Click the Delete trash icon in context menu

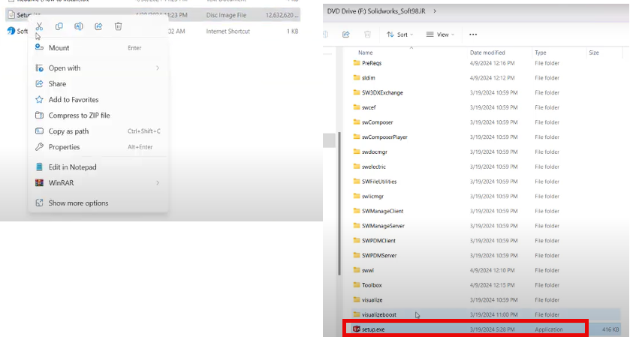[x=118, y=26]
